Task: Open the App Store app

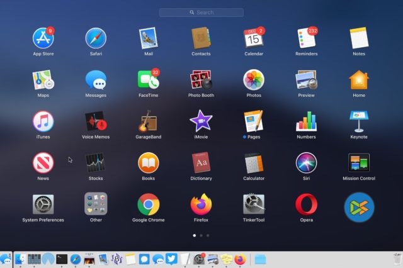Action: [43, 38]
